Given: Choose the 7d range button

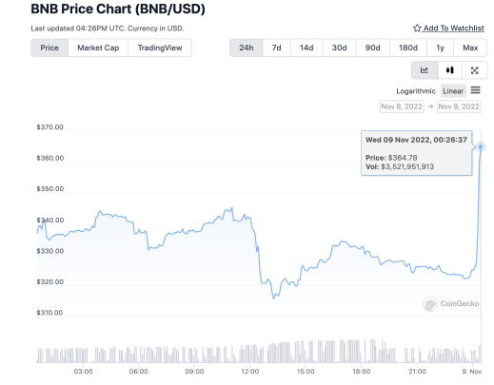Looking at the screenshot, I should coord(276,48).
